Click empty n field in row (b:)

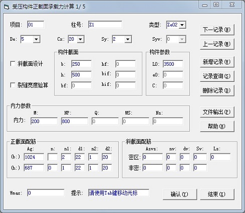coord(53,157)
